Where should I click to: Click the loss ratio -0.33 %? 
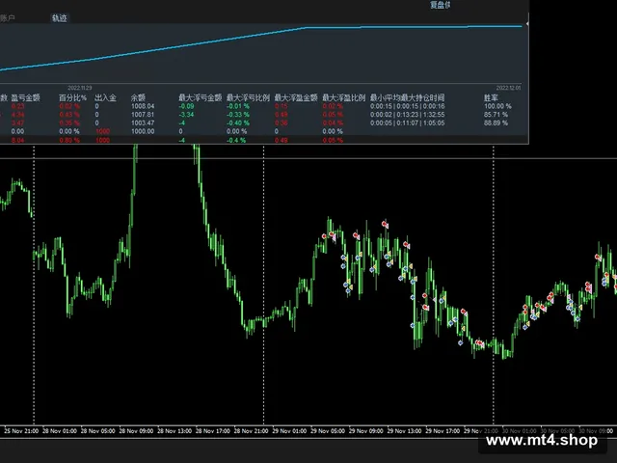click(x=238, y=115)
